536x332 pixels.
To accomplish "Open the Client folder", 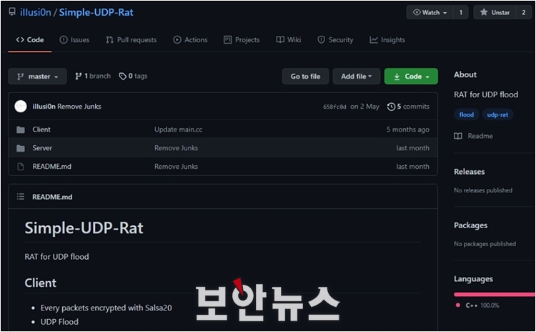I will tap(41, 130).
